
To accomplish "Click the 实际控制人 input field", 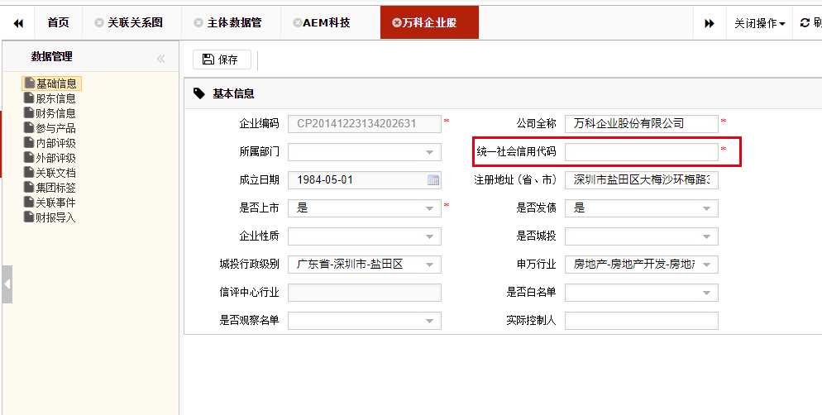I will point(642,321).
